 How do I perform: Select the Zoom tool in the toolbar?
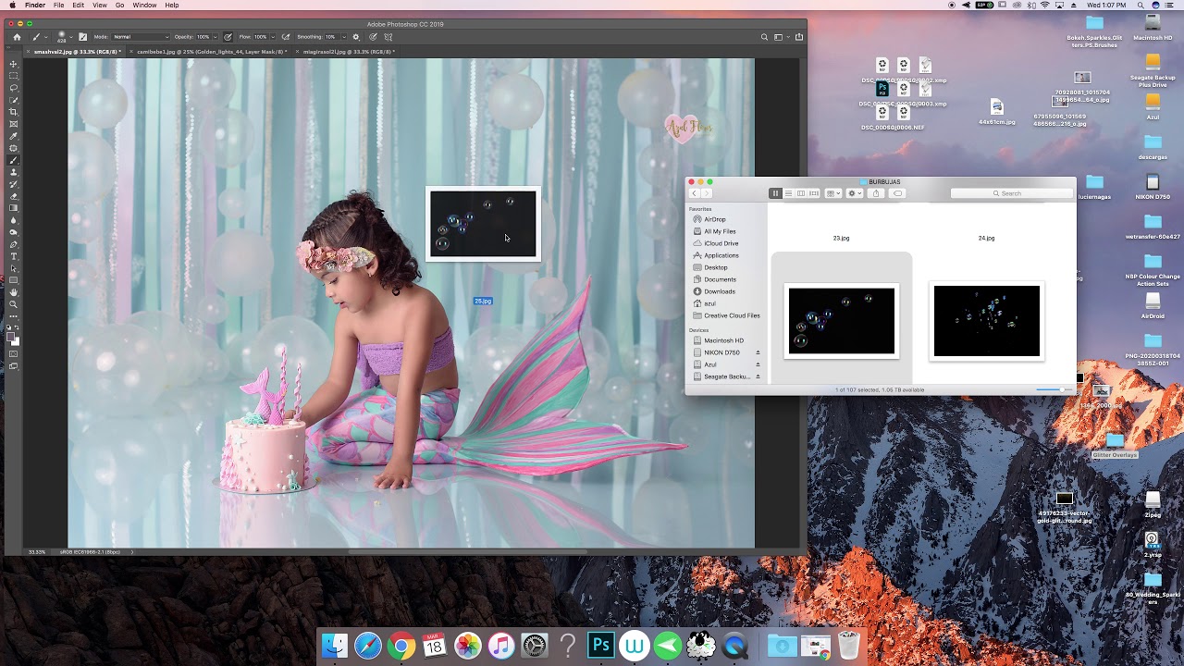click(14, 303)
